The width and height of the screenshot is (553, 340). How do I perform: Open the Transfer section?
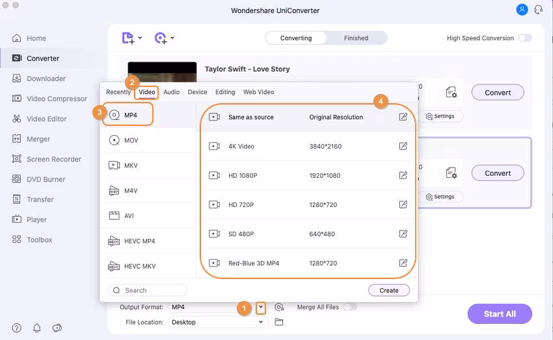(33, 199)
